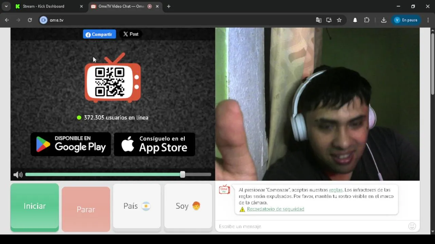Close the Kick Dashboard tab
This screenshot has width=435, height=244.
click(81, 6)
